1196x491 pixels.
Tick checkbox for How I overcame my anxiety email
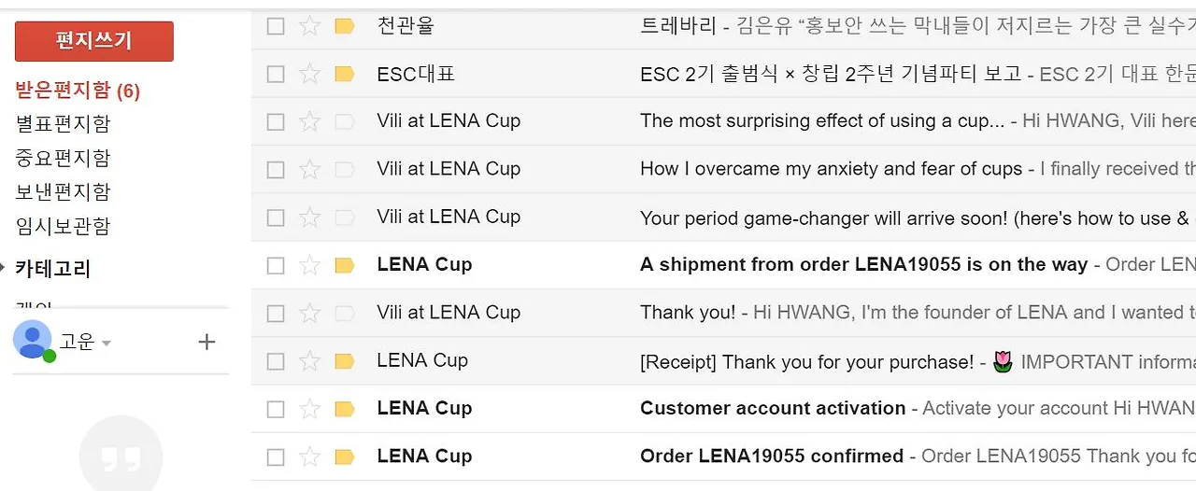point(276,170)
